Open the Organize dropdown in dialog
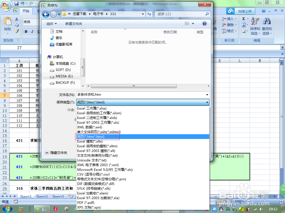Viewport: 285px width, 213px height. point(51,24)
